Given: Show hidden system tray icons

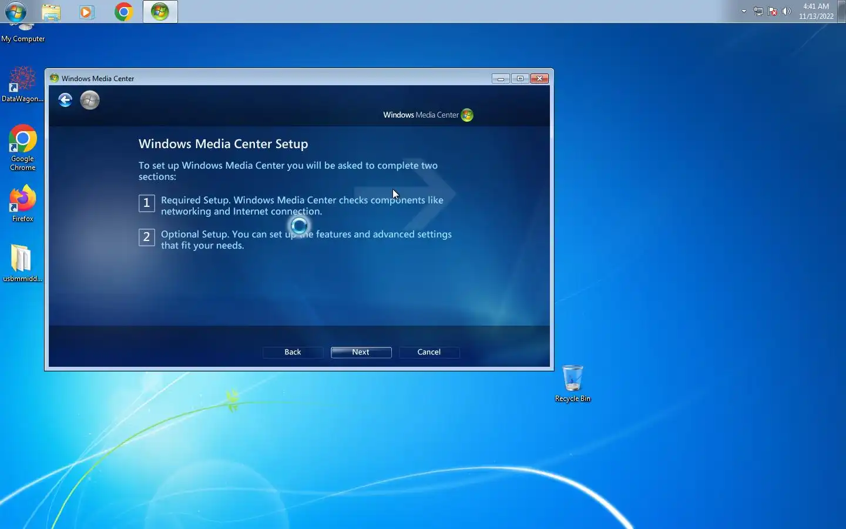Looking at the screenshot, I should click(x=744, y=11).
